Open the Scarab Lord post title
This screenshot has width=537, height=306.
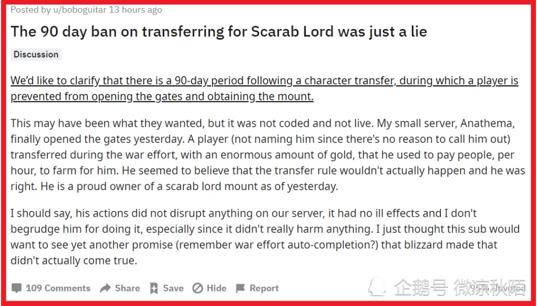point(219,32)
